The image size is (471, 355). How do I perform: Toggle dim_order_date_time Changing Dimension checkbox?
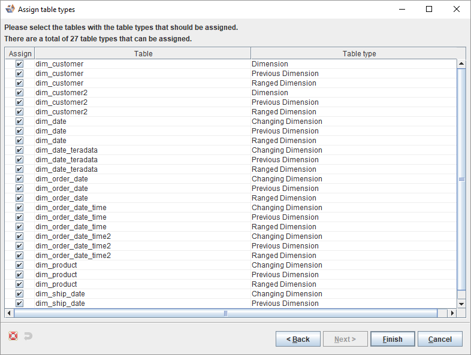coord(19,208)
